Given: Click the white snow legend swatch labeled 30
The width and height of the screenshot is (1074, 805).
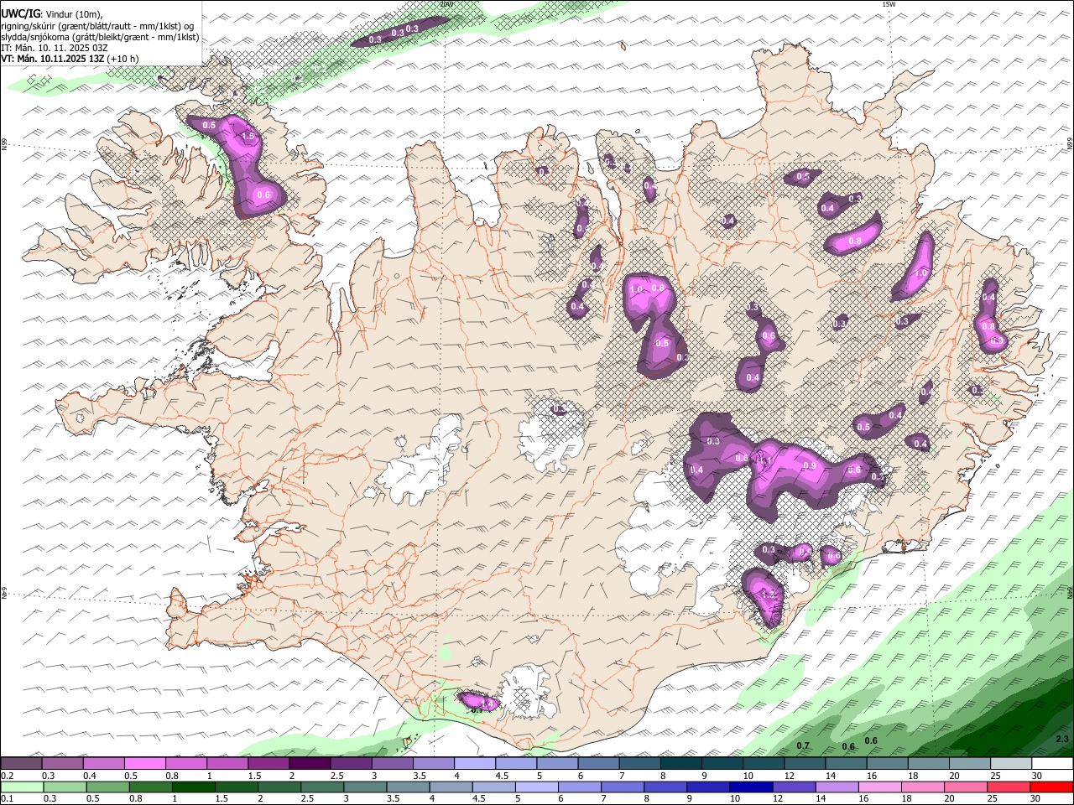Looking at the screenshot, I should pyautogui.click(x=1052, y=763).
